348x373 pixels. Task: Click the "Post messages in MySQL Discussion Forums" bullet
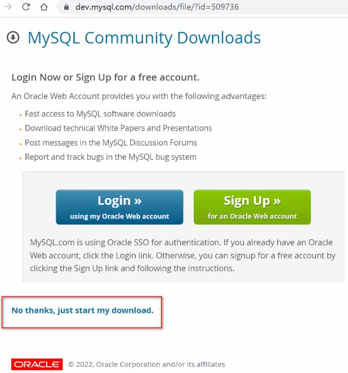point(111,143)
